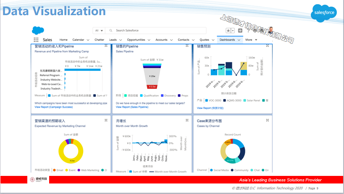
Task: Expand the Cases by Channel chart
Action: [268, 120]
